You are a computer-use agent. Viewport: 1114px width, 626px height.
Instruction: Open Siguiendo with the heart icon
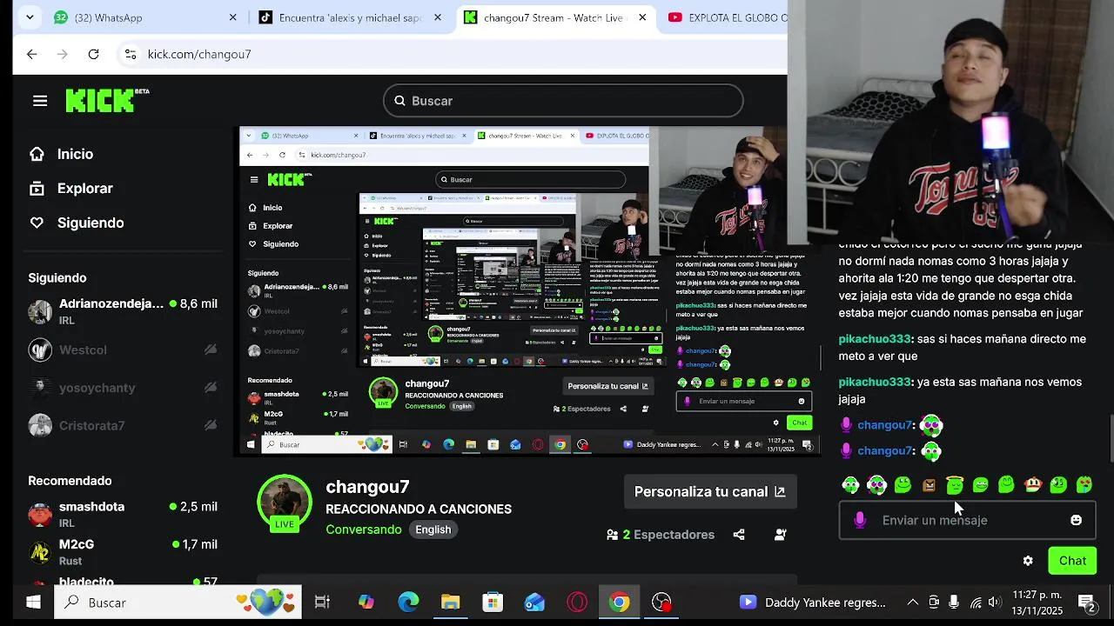(x=76, y=223)
